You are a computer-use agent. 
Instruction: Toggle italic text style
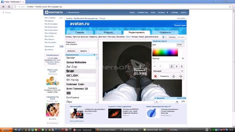click(160, 66)
